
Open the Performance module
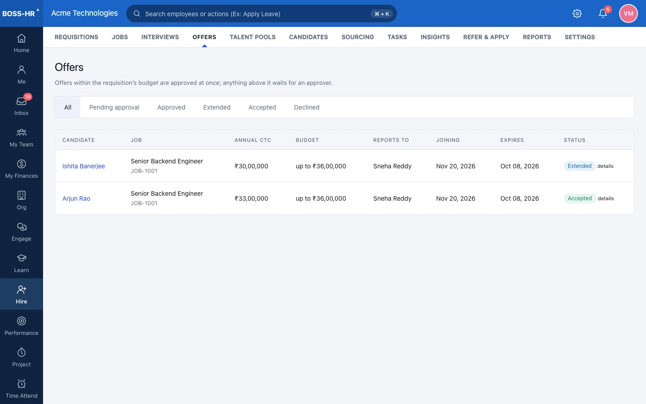tap(22, 326)
